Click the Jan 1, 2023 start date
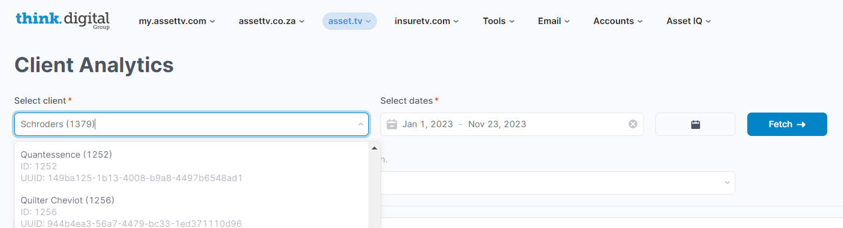The height and width of the screenshot is (228, 843). point(428,124)
